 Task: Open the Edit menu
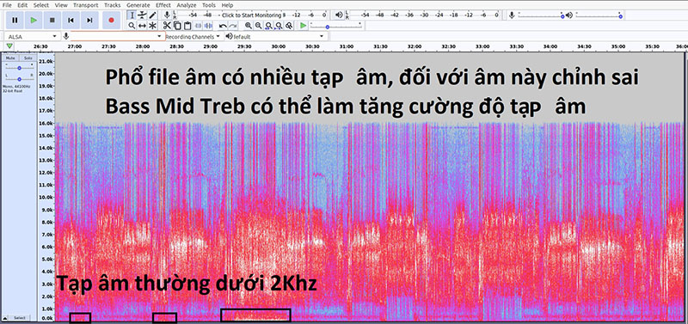pyautogui.click(x=22, y=5)
